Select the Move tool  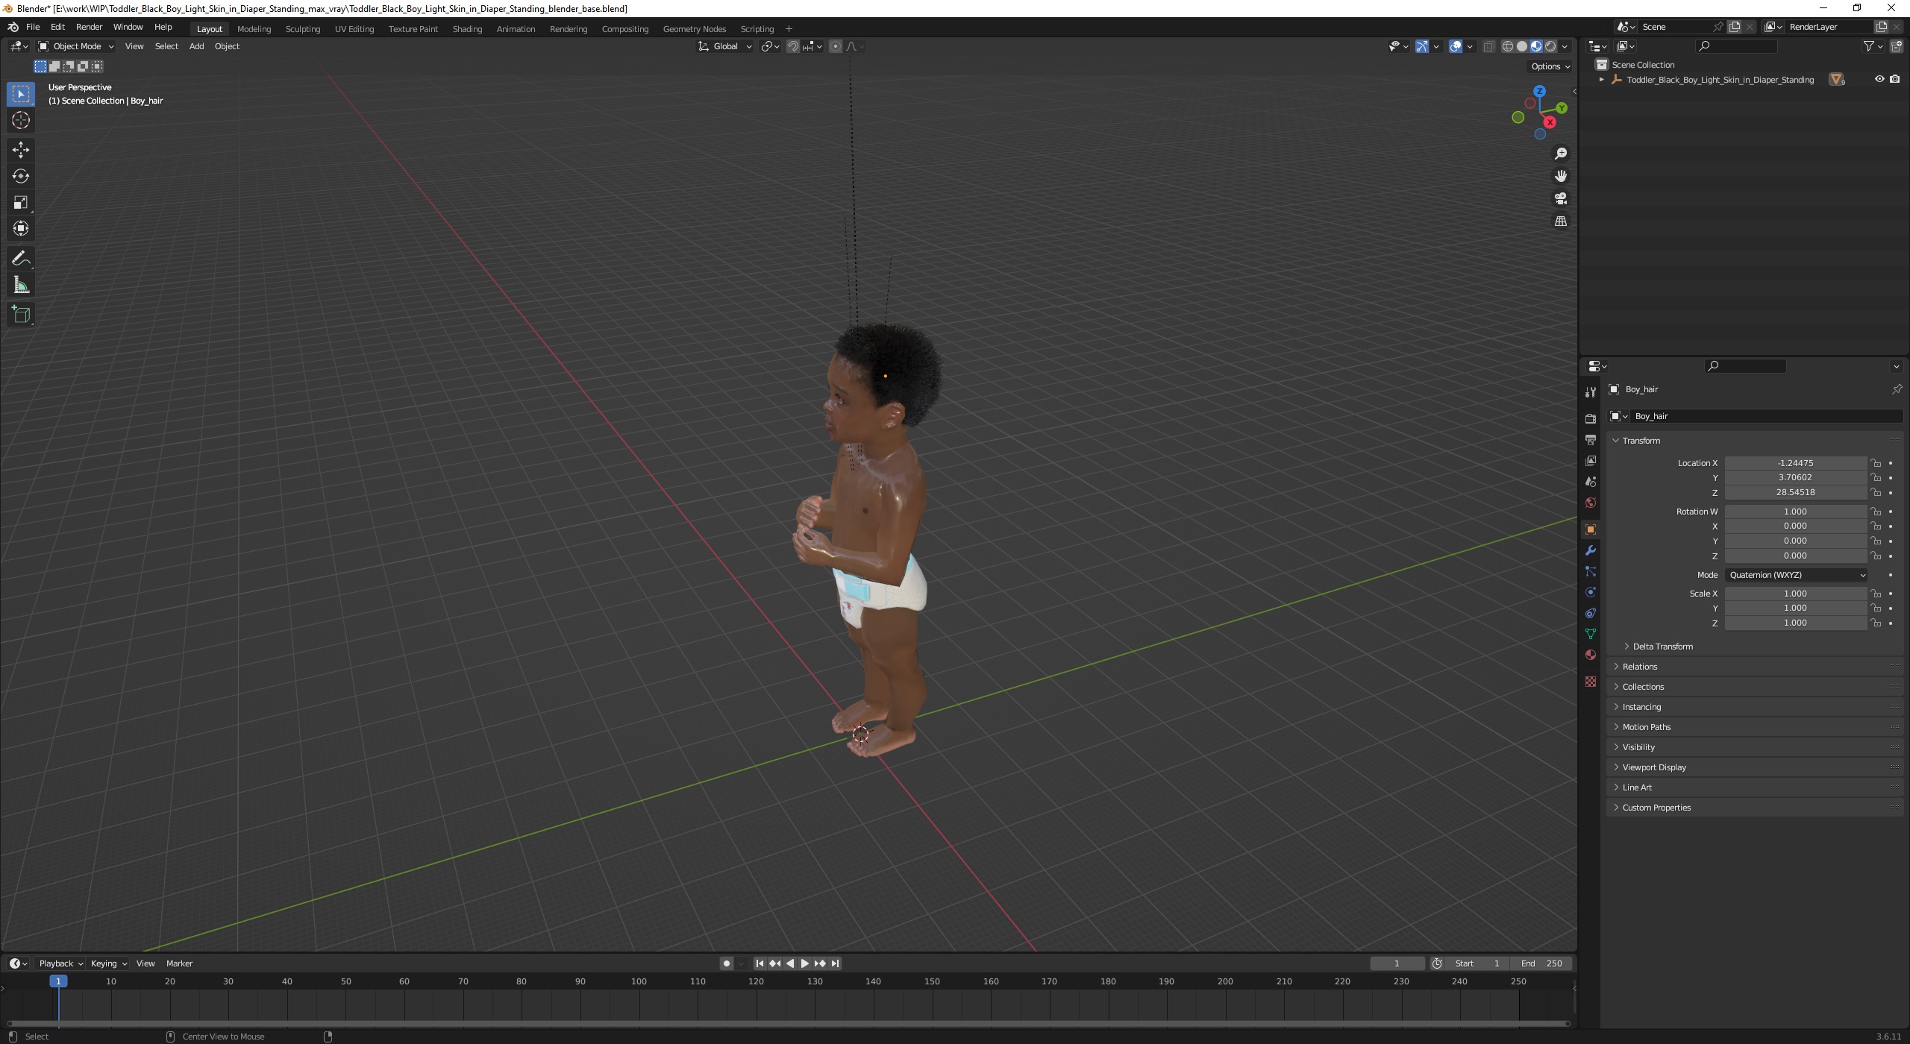pos(21,150)
